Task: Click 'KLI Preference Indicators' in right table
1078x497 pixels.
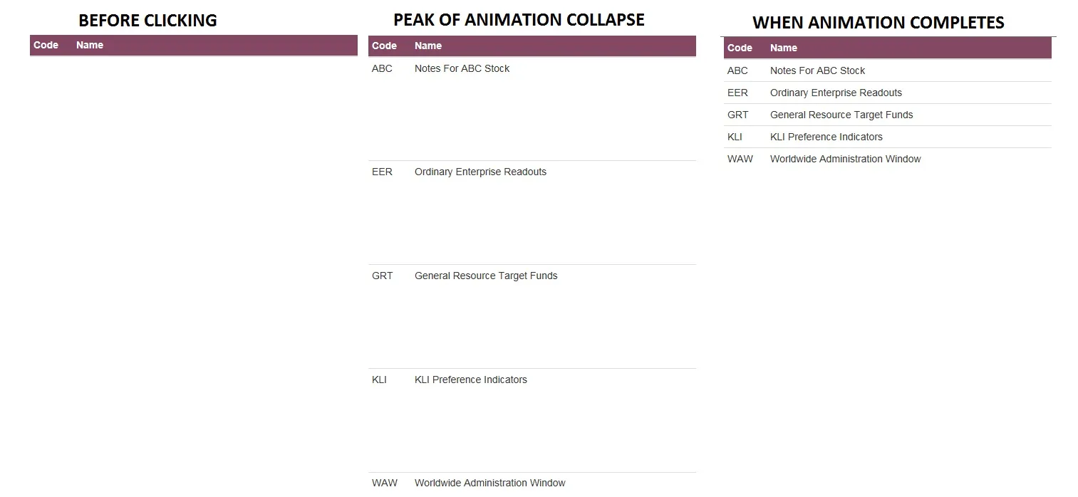Action: 826,137
